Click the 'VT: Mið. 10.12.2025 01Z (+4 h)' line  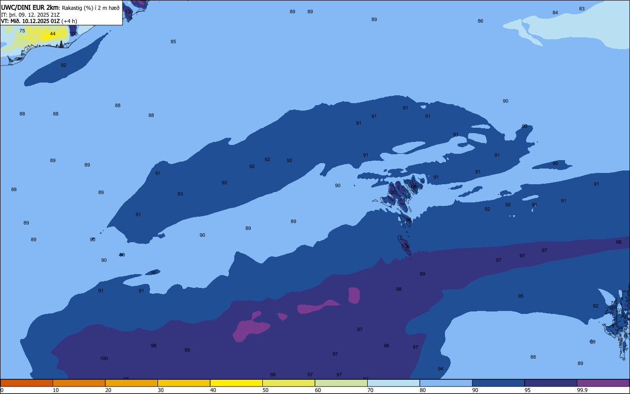pos(39,21)
